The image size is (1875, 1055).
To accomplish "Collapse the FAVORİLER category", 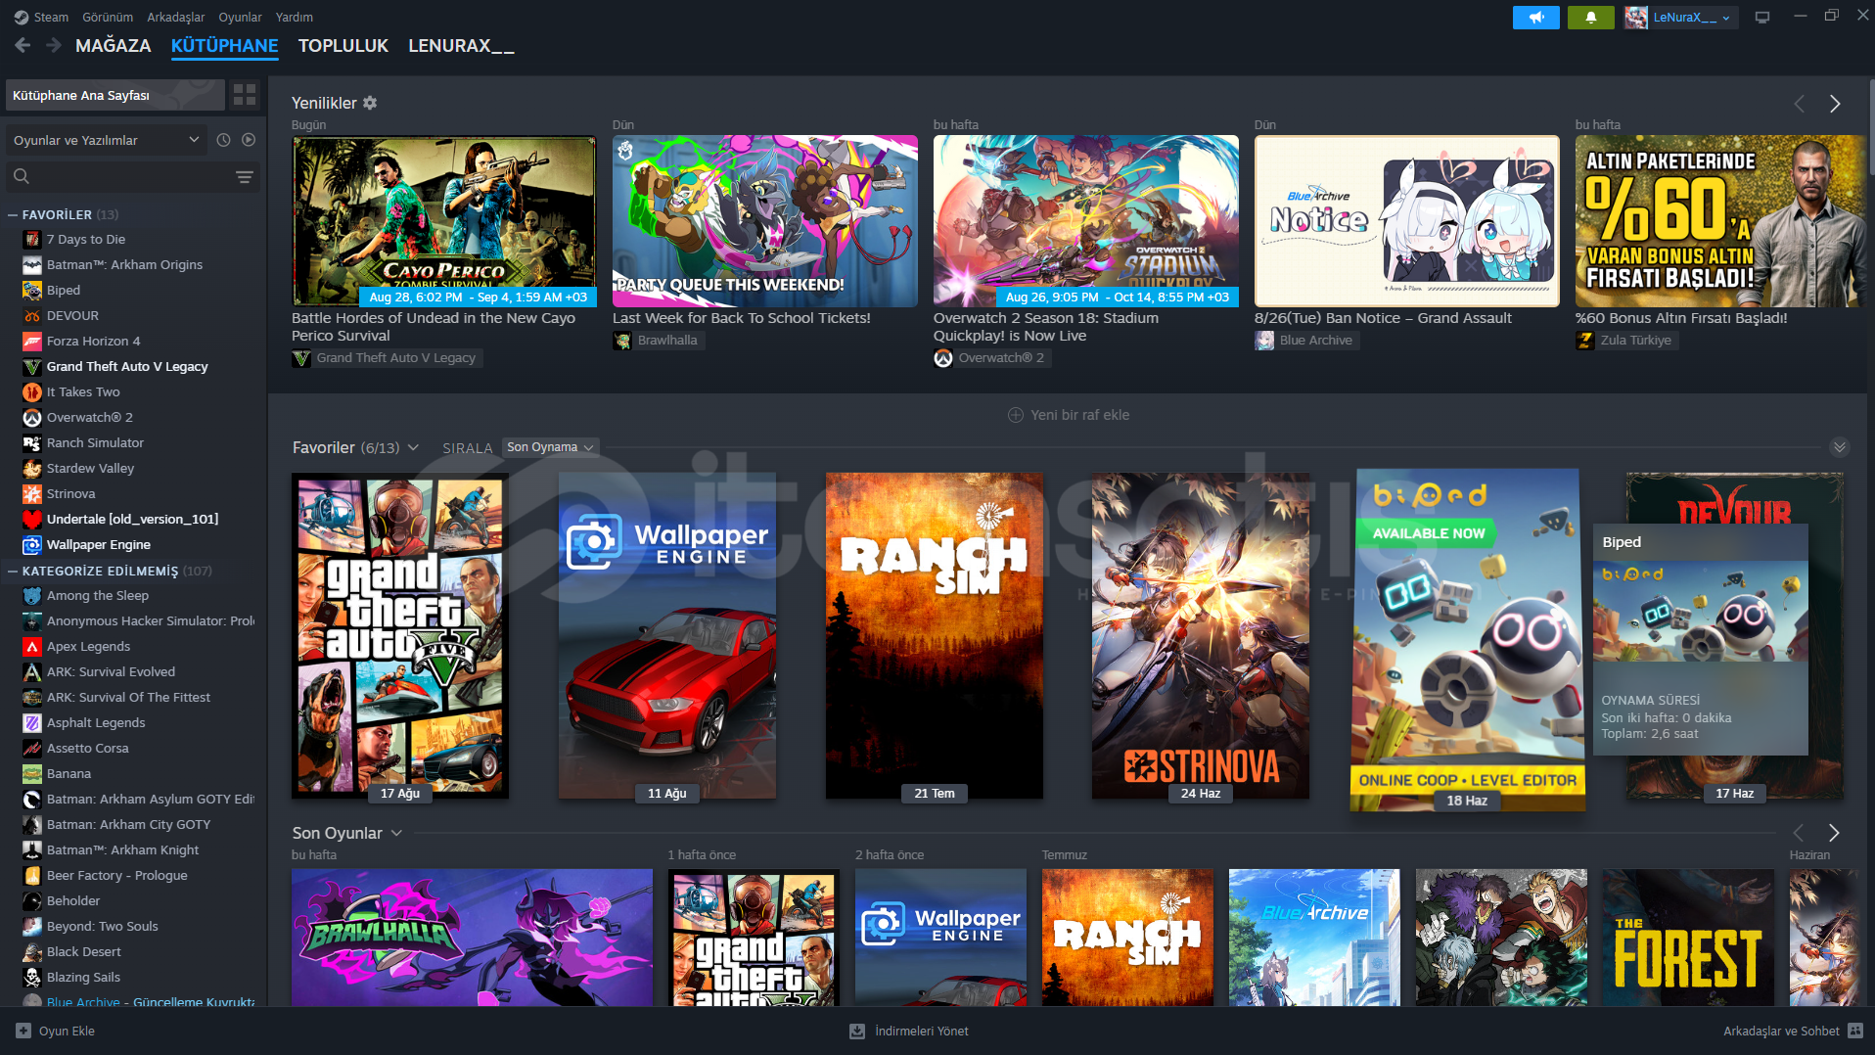I will pyautogui.click(x=13, y=214).
